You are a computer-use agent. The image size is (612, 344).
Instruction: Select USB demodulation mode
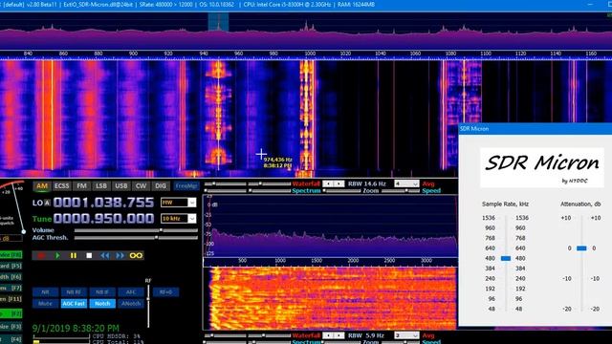click(121, 186)
